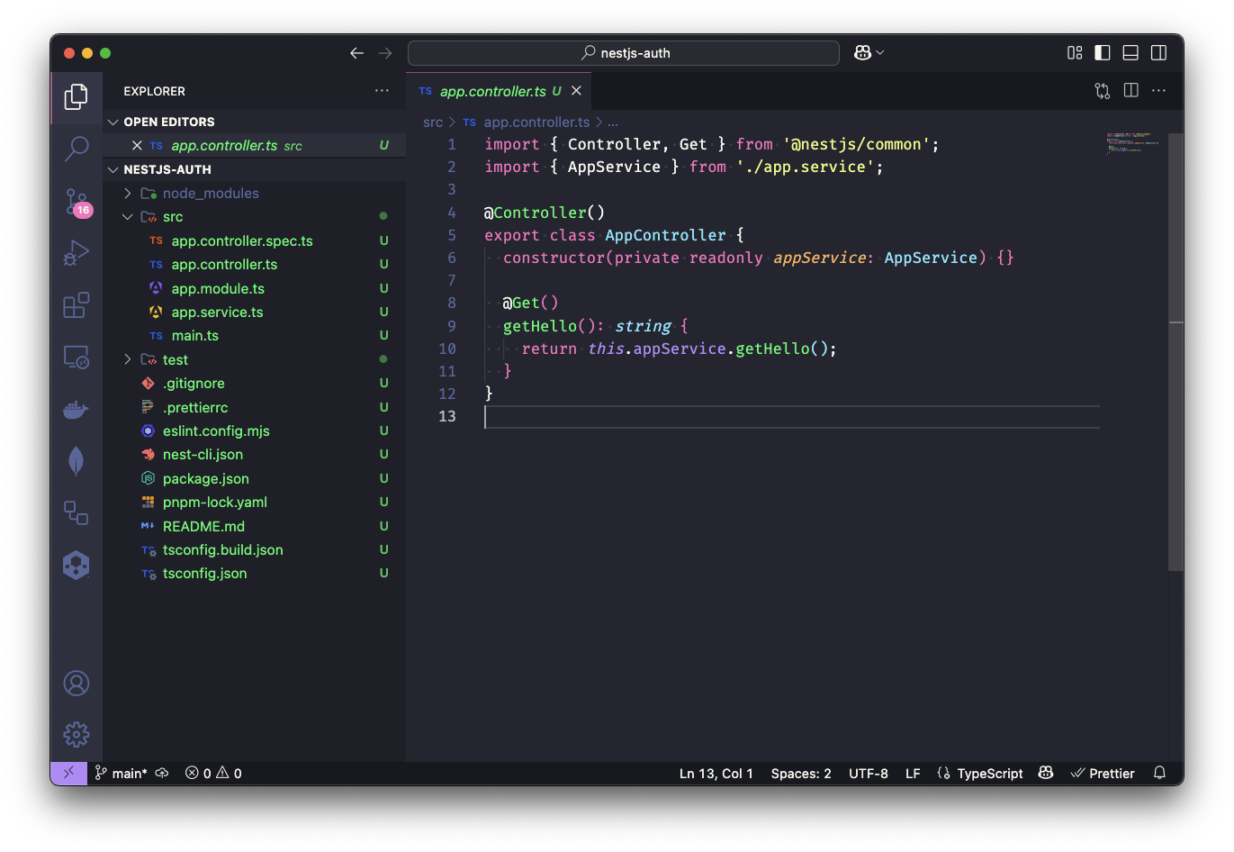The image size is (1234, 852).
Task: Click the Prettier formatter status
Action: point(1103,773)
